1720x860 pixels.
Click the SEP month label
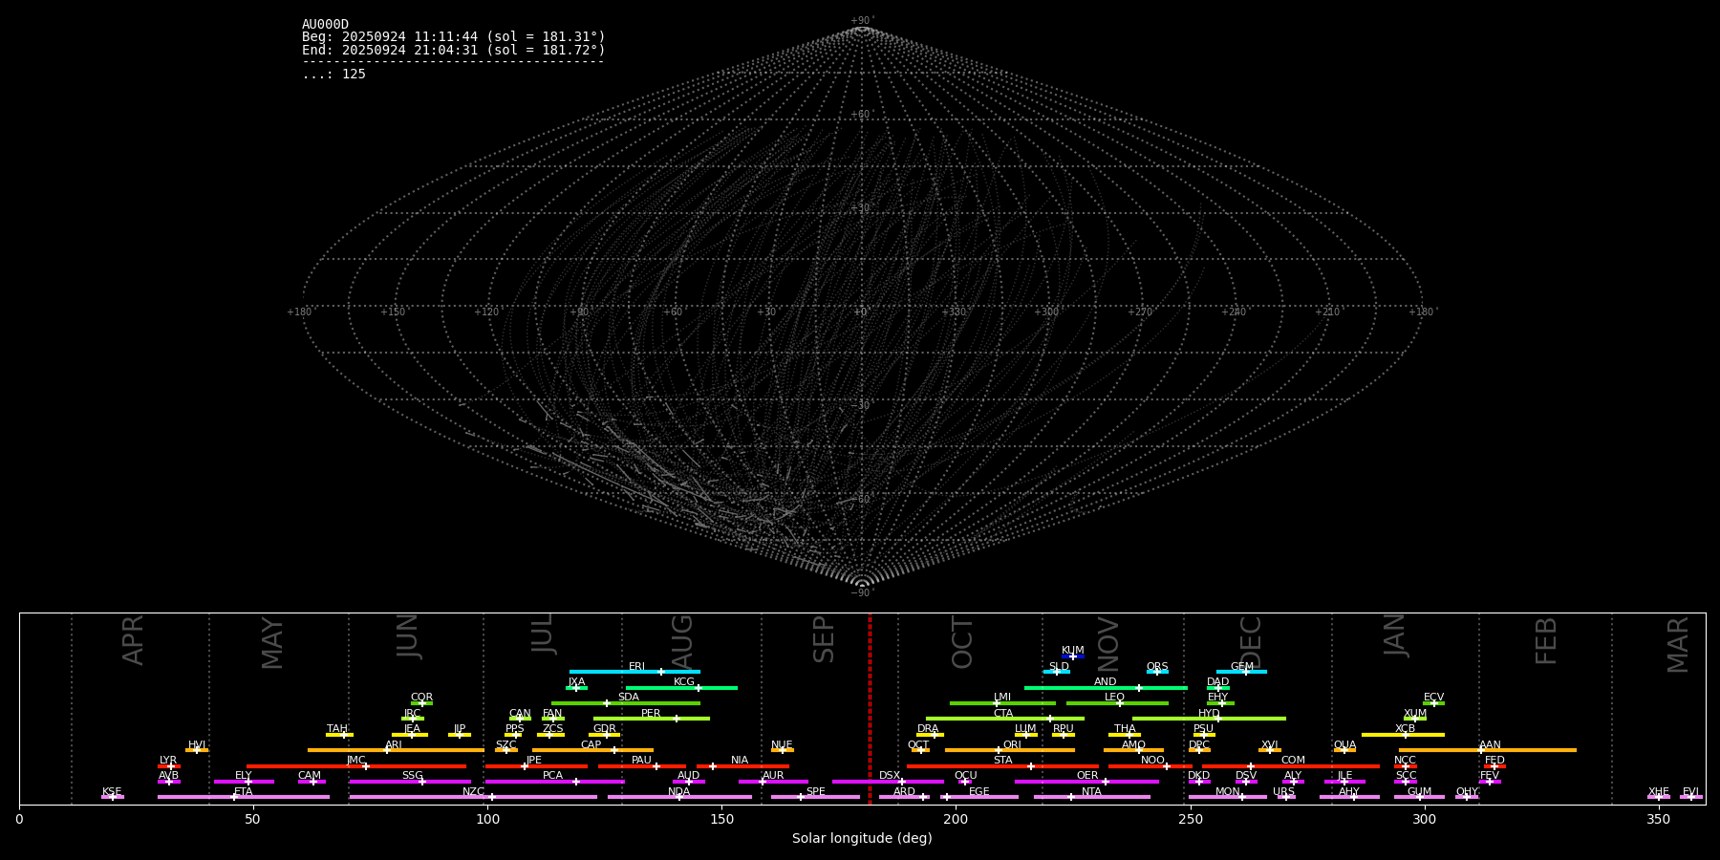coord(824,639)
